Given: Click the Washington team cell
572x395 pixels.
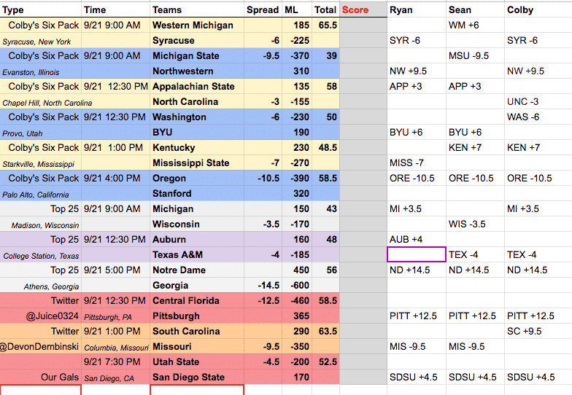Looking at the screenshot, I should coord(197,117).
